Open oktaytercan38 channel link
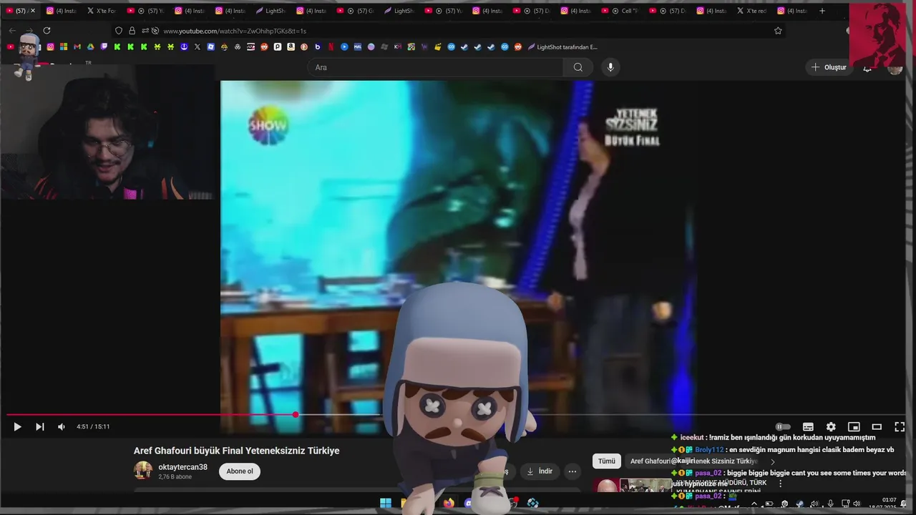This screenshot has height=515, width=916. click(x=182, y=467)
